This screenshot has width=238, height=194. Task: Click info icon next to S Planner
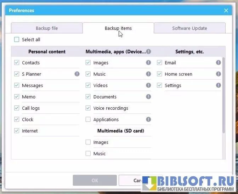[77, 74]
